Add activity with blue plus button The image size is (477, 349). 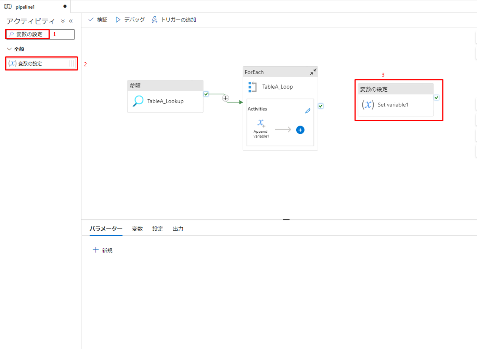tap(300, 130)
